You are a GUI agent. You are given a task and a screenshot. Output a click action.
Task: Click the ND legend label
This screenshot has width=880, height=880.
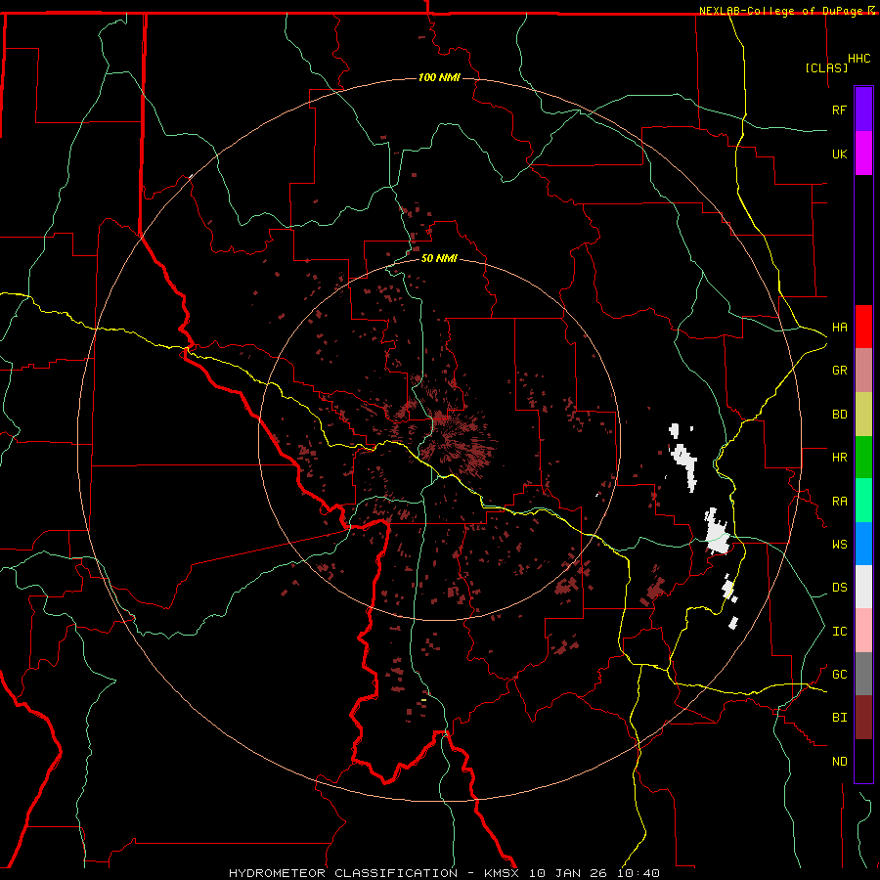[839, 761]
